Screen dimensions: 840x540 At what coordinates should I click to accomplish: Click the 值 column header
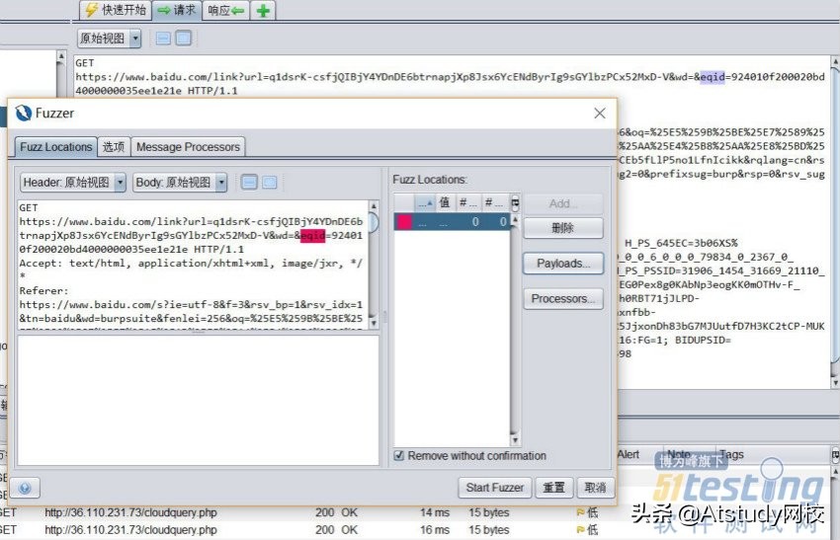click(x=444, y=202)
